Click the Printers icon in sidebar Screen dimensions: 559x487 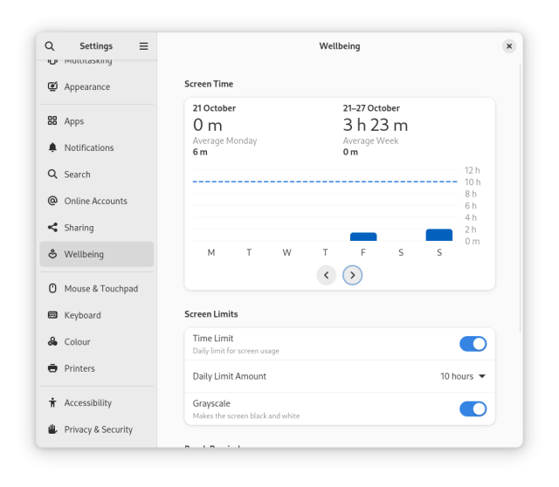pyautogui.click(x=52, y=368)
